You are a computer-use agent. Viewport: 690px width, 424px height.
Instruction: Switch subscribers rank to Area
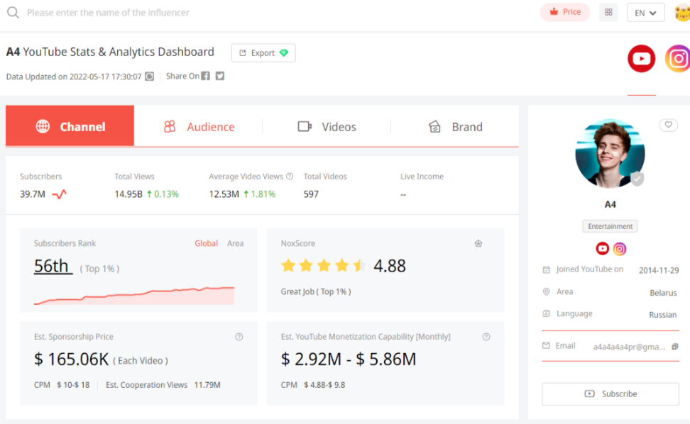coord(236,243)
